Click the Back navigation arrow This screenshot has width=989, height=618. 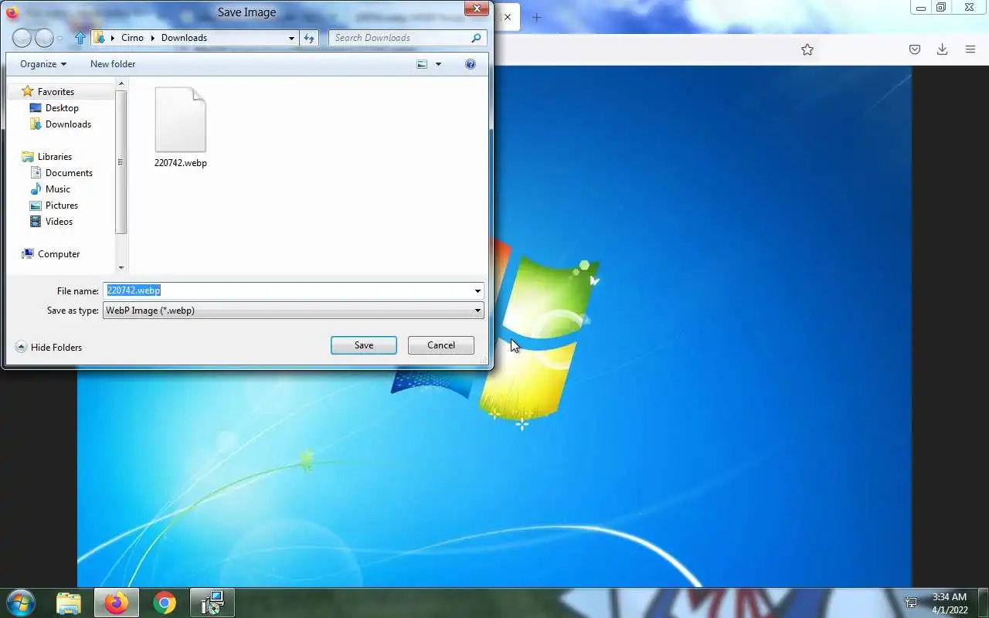22,38
